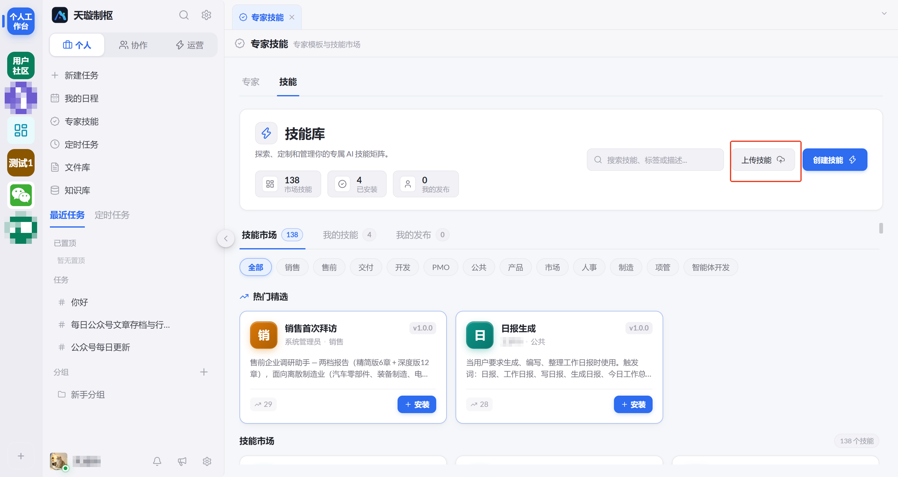Click 新建任务 in the sidebar
The image size is (898, 477).
(133, 75)
